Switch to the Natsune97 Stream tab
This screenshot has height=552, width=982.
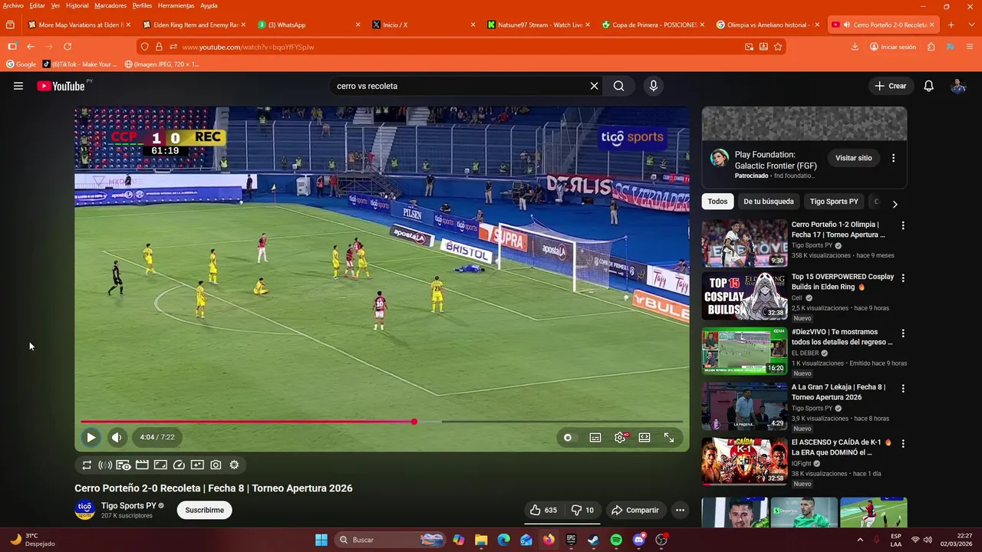click(x=538, y=25)
